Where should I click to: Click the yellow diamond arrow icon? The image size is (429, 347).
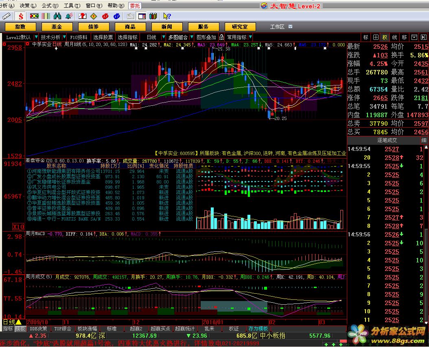(94, 16)
